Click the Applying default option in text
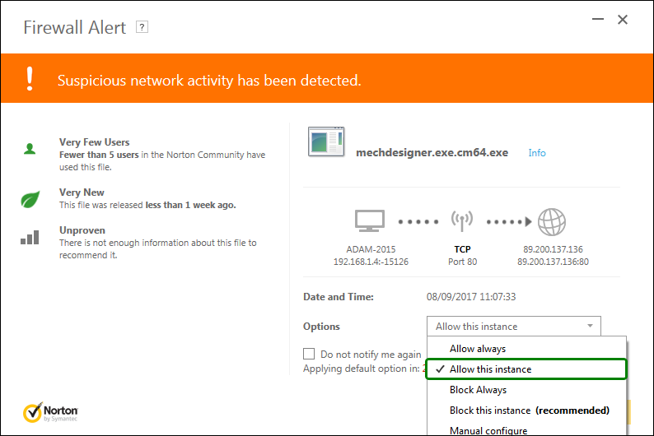Image resolution: width=654 pixels, height=436 pixels. click(362, 369)
